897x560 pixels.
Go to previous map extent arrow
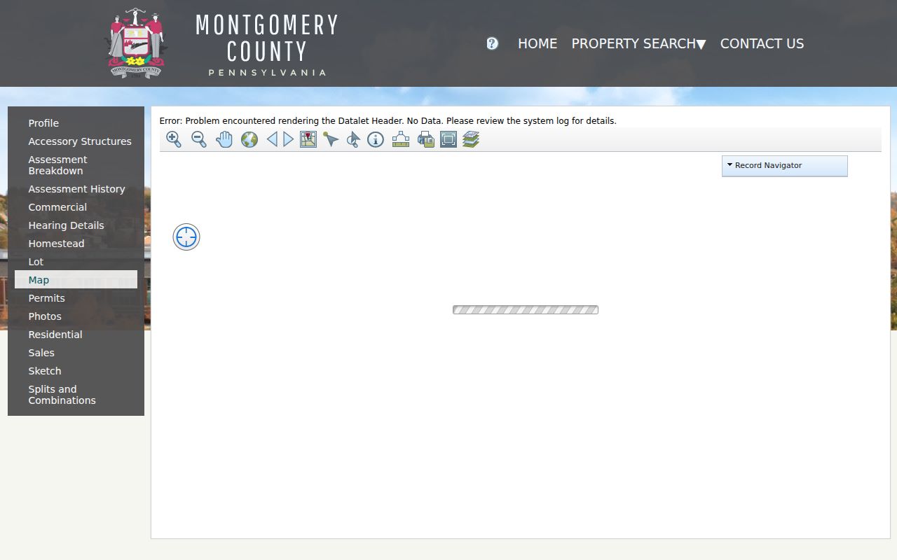272,139
